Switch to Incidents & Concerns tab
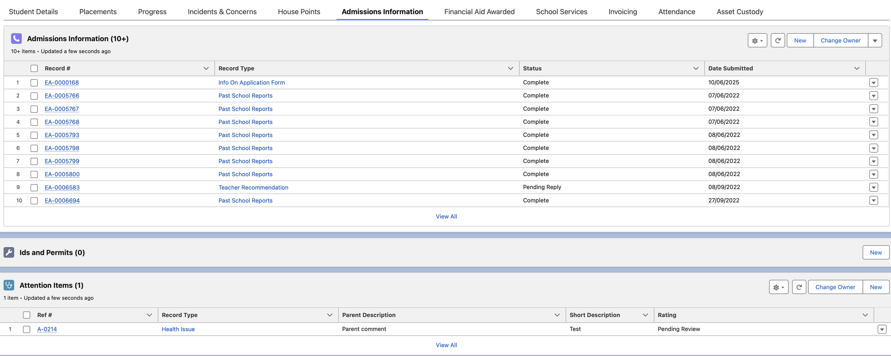 222,12
